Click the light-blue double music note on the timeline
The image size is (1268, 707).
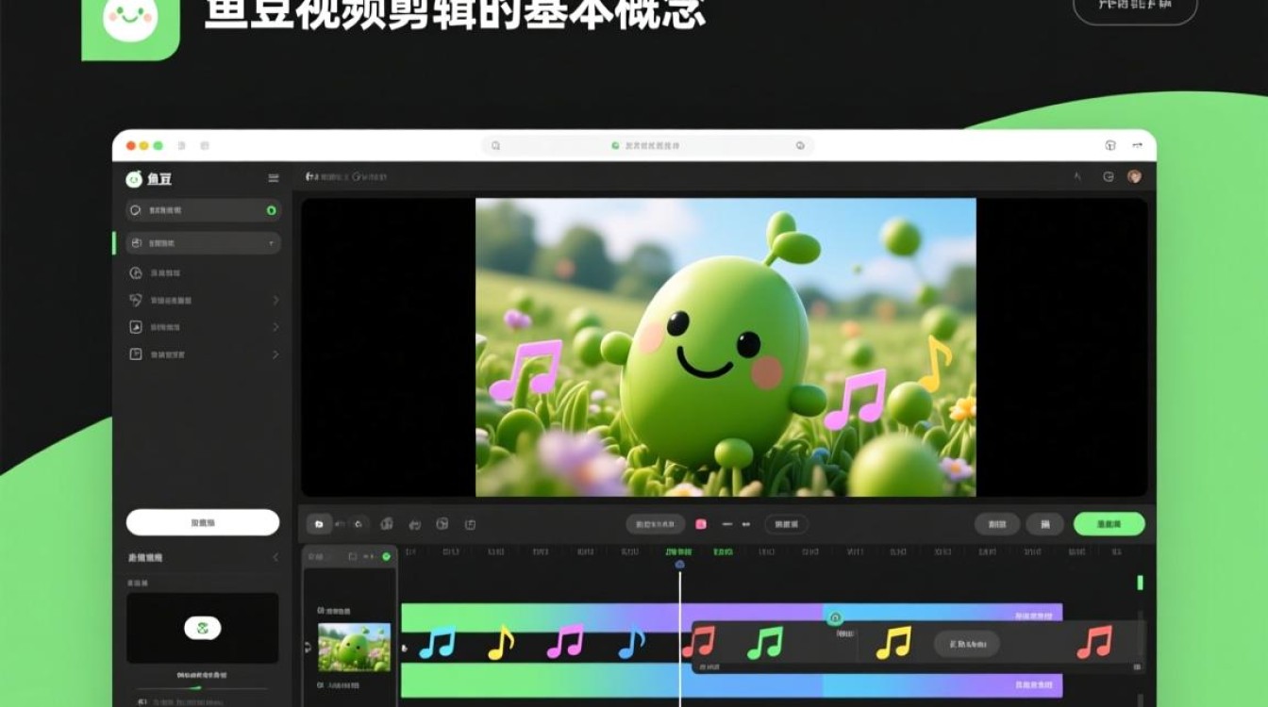437,643
